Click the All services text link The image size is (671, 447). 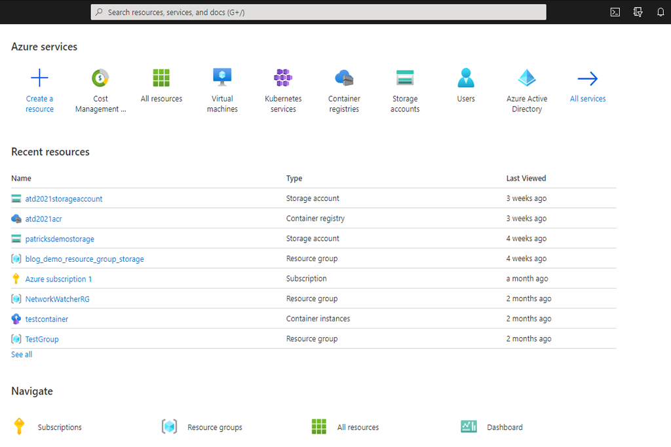(x=588, y=99)
